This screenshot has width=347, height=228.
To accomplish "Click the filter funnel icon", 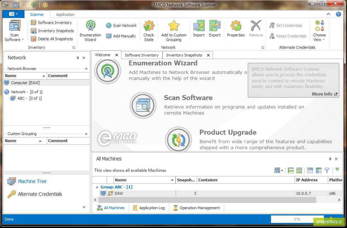I will click(x=327, y=170).
